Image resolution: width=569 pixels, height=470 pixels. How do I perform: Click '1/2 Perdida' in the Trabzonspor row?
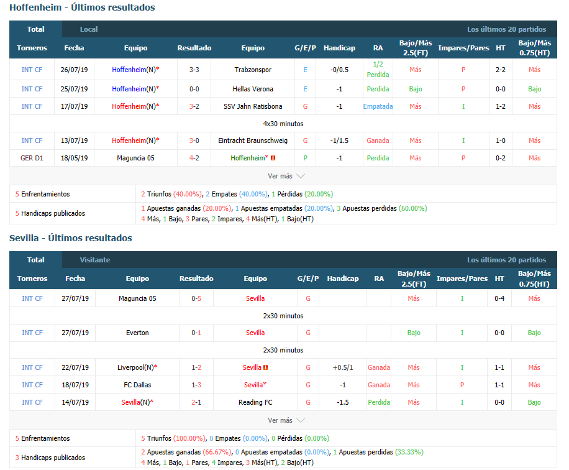(378, 70)
